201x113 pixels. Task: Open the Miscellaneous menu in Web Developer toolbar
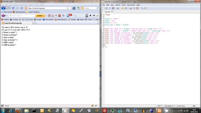(61, 19)
